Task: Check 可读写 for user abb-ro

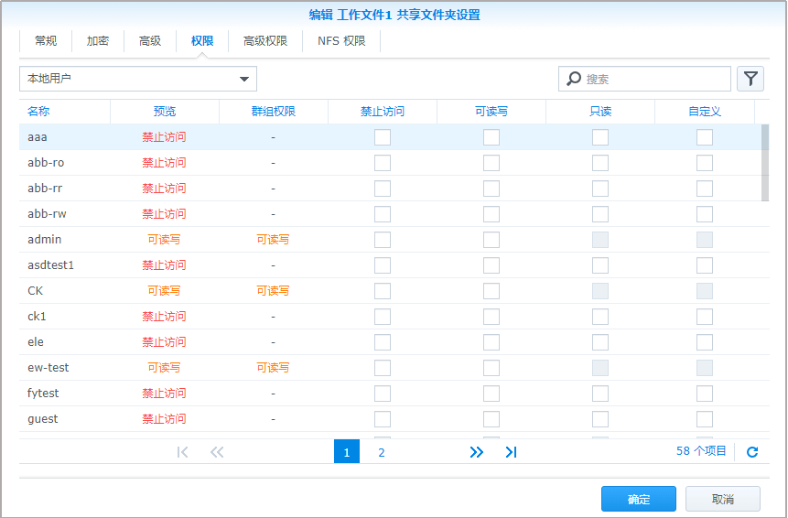Action: 491,163
